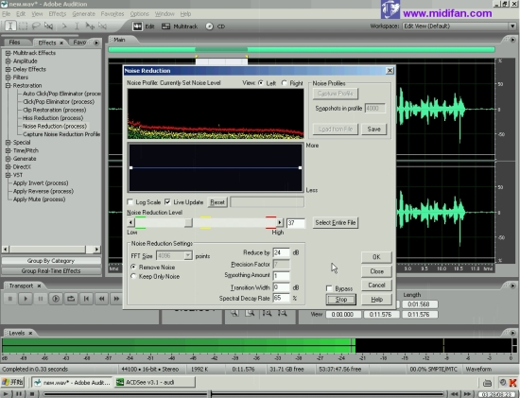Enable the Log Scale checkbox
This screenshot has width=520, height=398.
130,202
